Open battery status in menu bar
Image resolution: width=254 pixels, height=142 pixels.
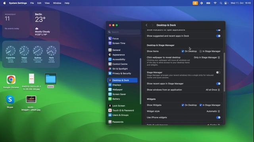[x=208, y=3]
